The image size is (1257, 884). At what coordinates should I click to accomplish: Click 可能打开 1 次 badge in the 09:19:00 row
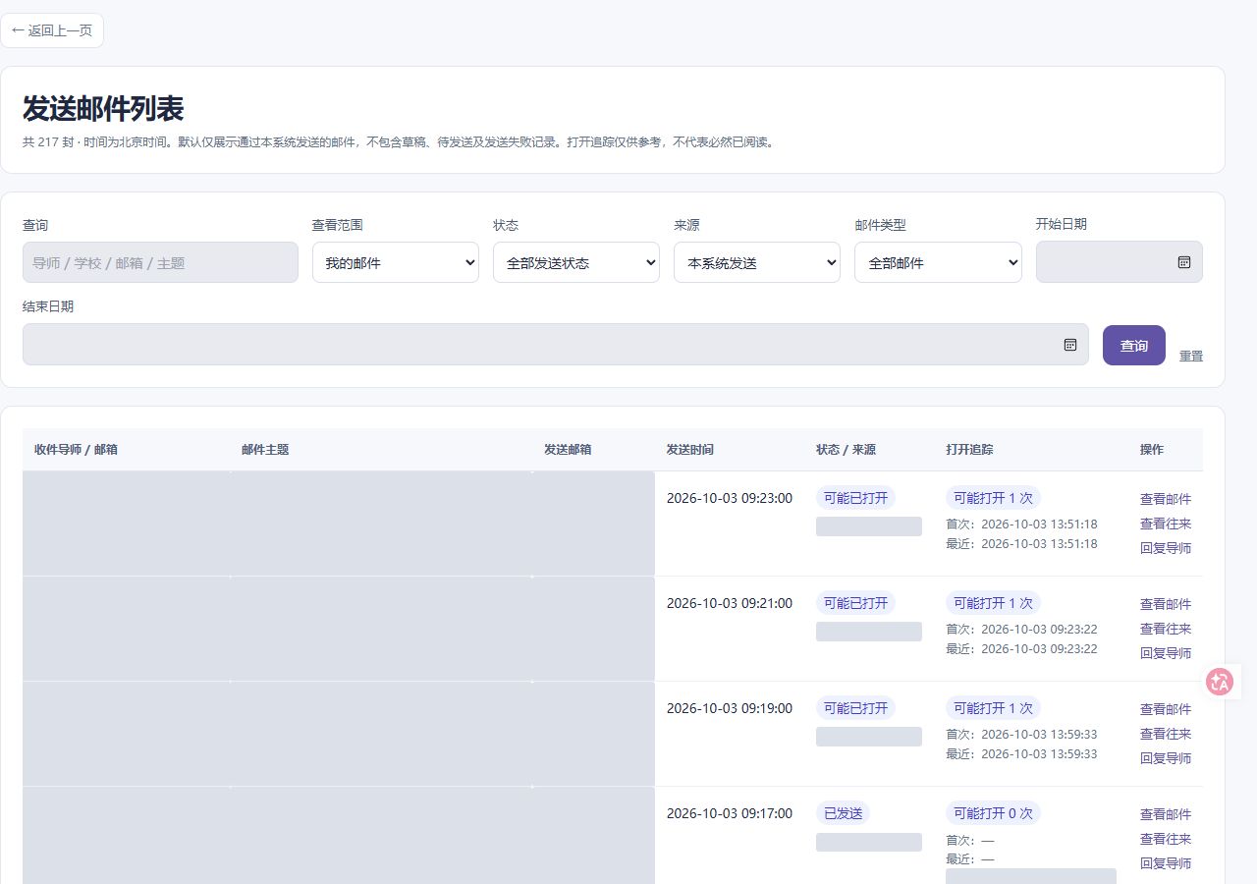coord(993,708)
